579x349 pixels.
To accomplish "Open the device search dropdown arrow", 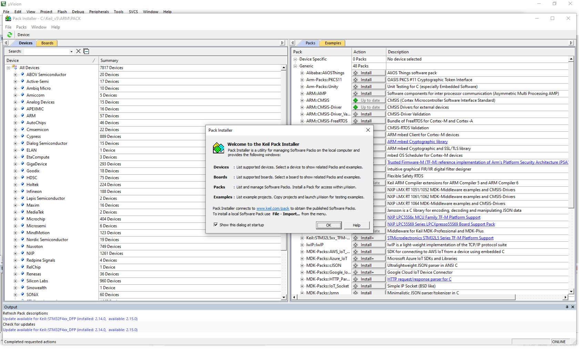I will click(x=71, y=52).
